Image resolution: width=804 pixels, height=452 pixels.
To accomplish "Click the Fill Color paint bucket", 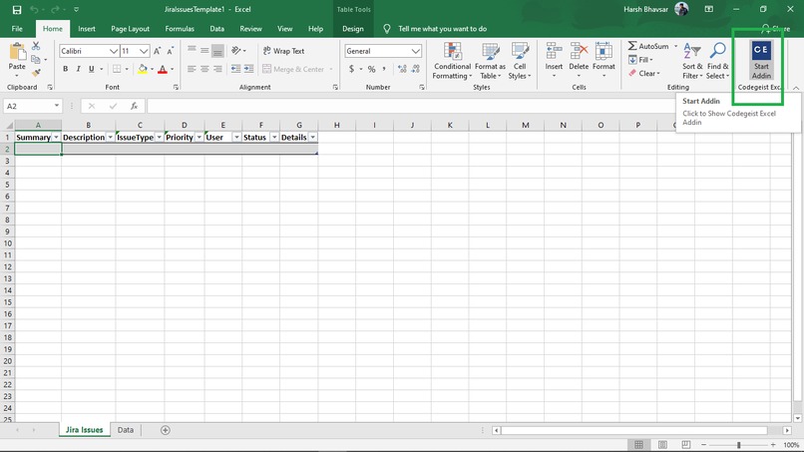I will 143,69.
